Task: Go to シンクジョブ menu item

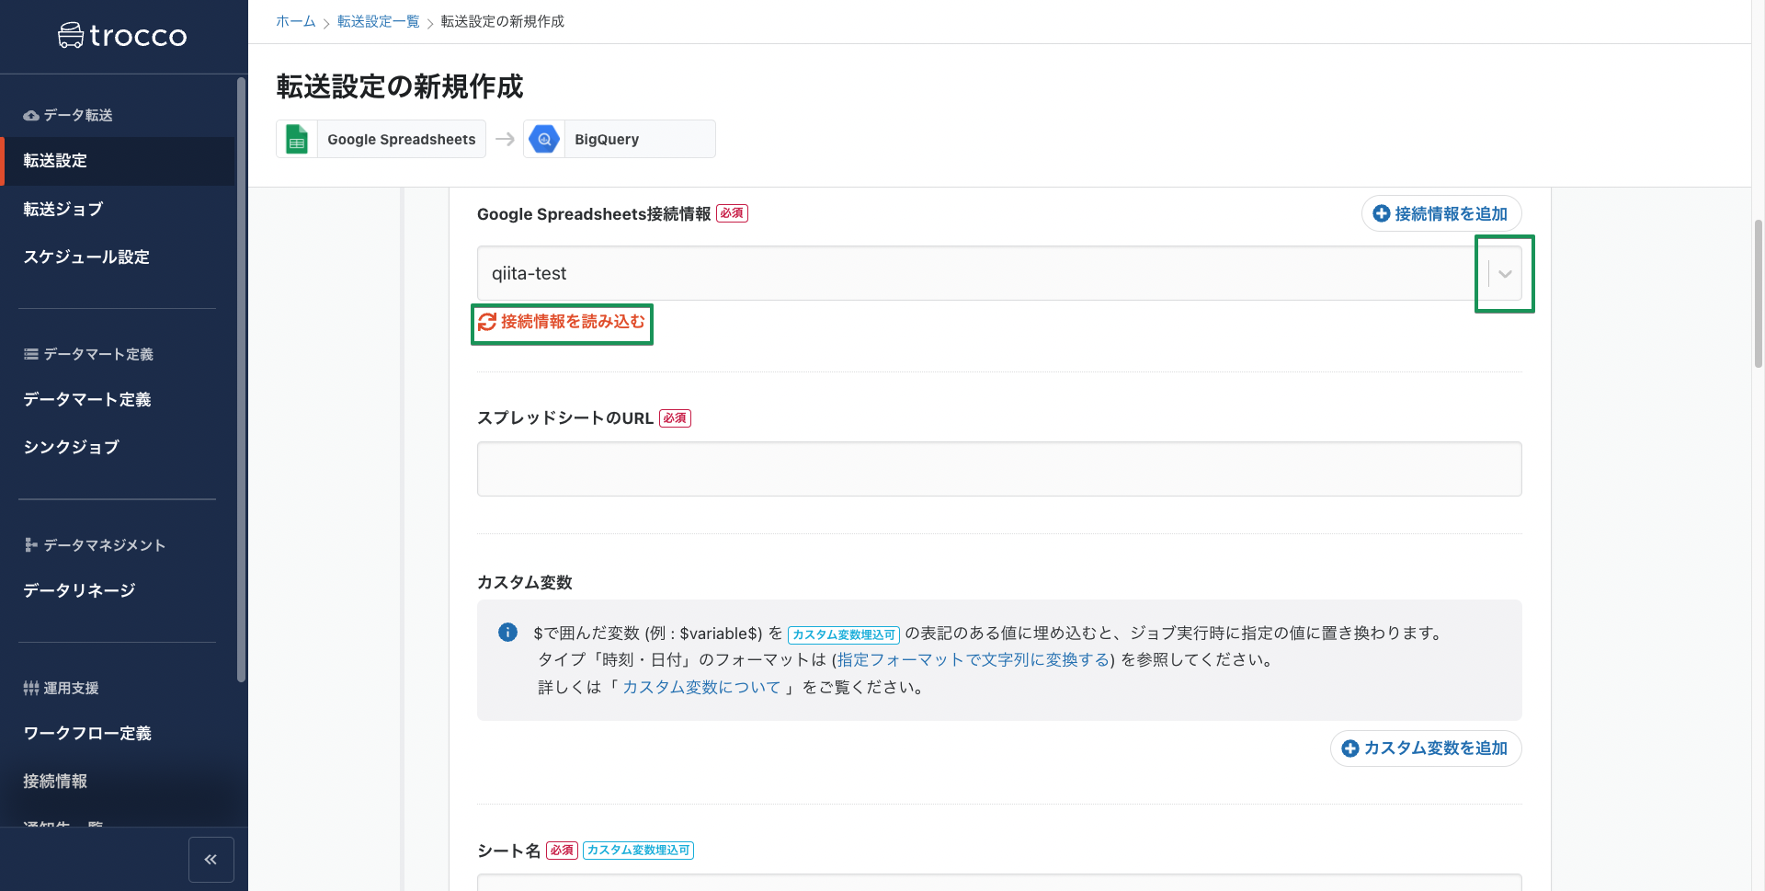Action: coord(71,448)
